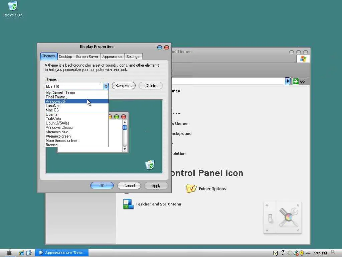Launch Internet Explorer from quick launch
Image resolution: width=342 pixels, height=257 pixels.
(x=21, y=253)
